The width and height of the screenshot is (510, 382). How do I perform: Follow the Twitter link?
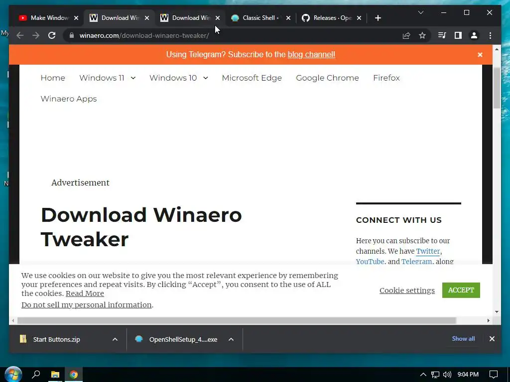(x=428, y=251)
